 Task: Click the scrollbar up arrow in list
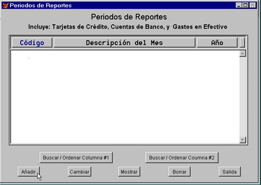click(243, 53)
